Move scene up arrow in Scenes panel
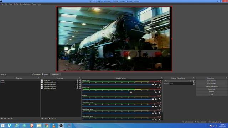 point(9,118)
